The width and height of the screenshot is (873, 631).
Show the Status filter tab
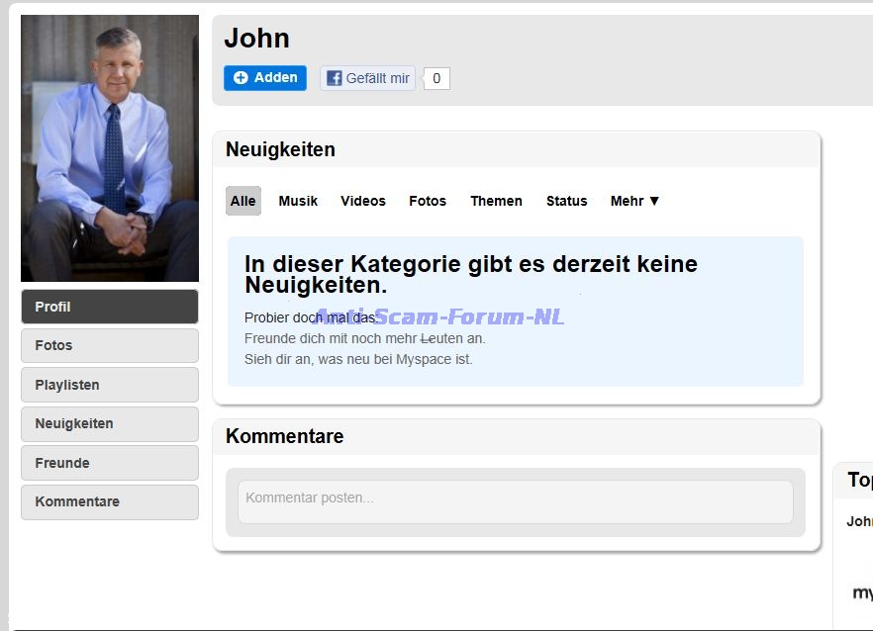(x=566, y=201)
